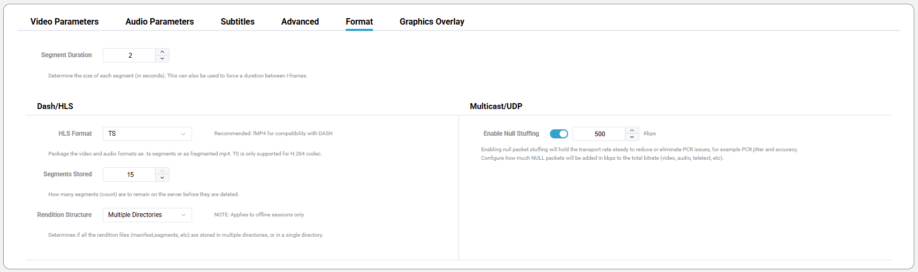
Task: Go to the Subtitles tab
Action: [238, 21]
